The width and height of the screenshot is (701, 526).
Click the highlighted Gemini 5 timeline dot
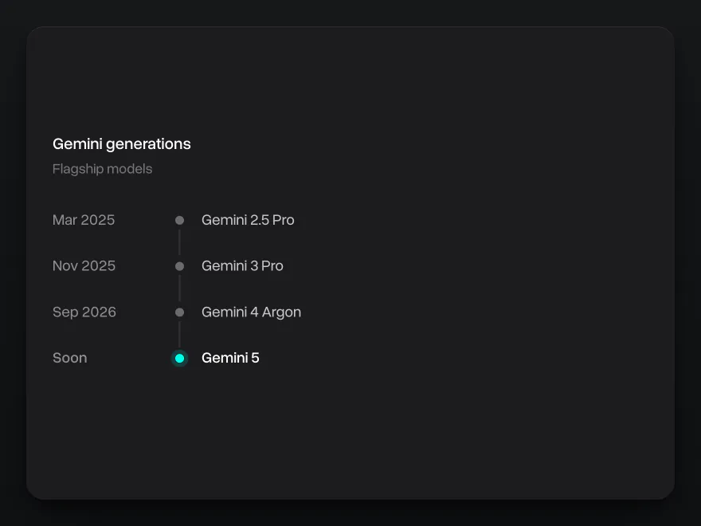click(x=179, y=359)
